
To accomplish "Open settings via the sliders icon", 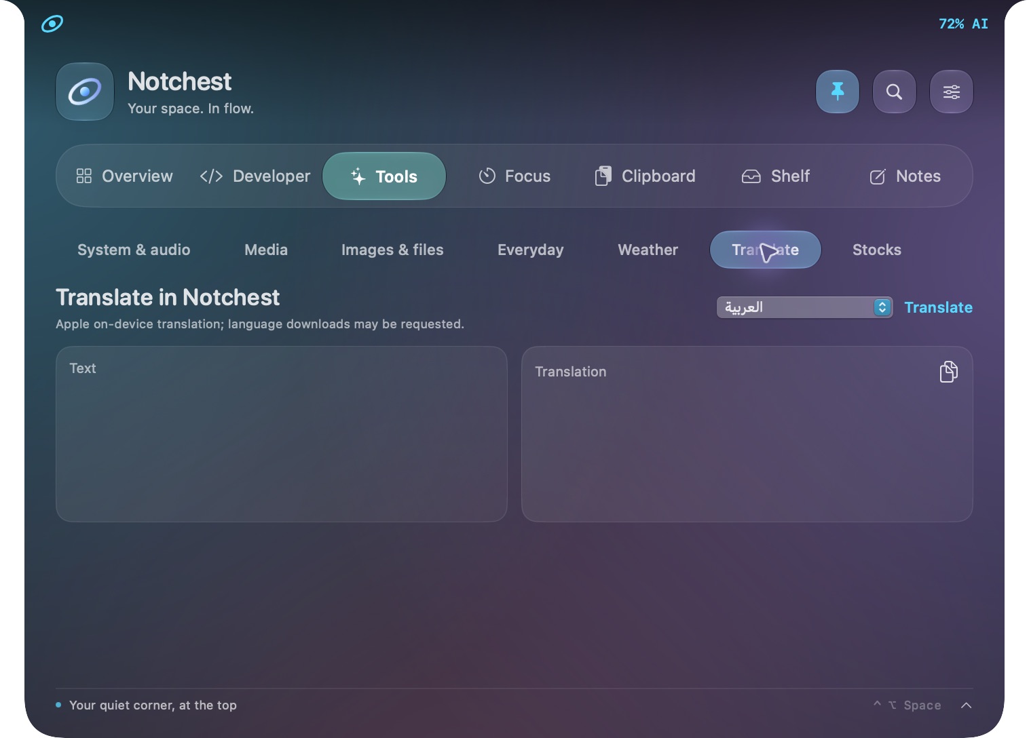I will click(x=952, y=92).
